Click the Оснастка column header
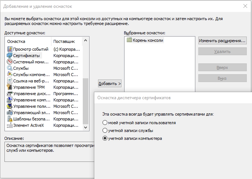252x179 pixels. pyautogui.click(x=28, y=41)
